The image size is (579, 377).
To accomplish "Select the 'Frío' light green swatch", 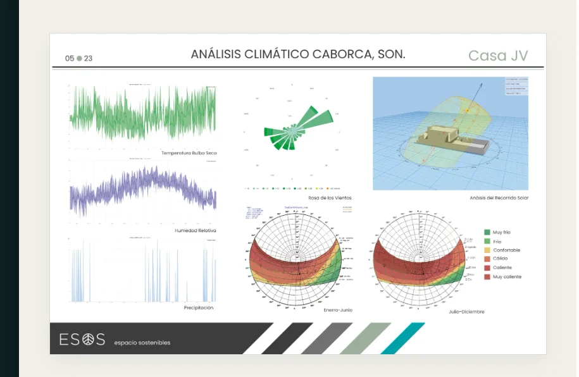I will [487, 242].
